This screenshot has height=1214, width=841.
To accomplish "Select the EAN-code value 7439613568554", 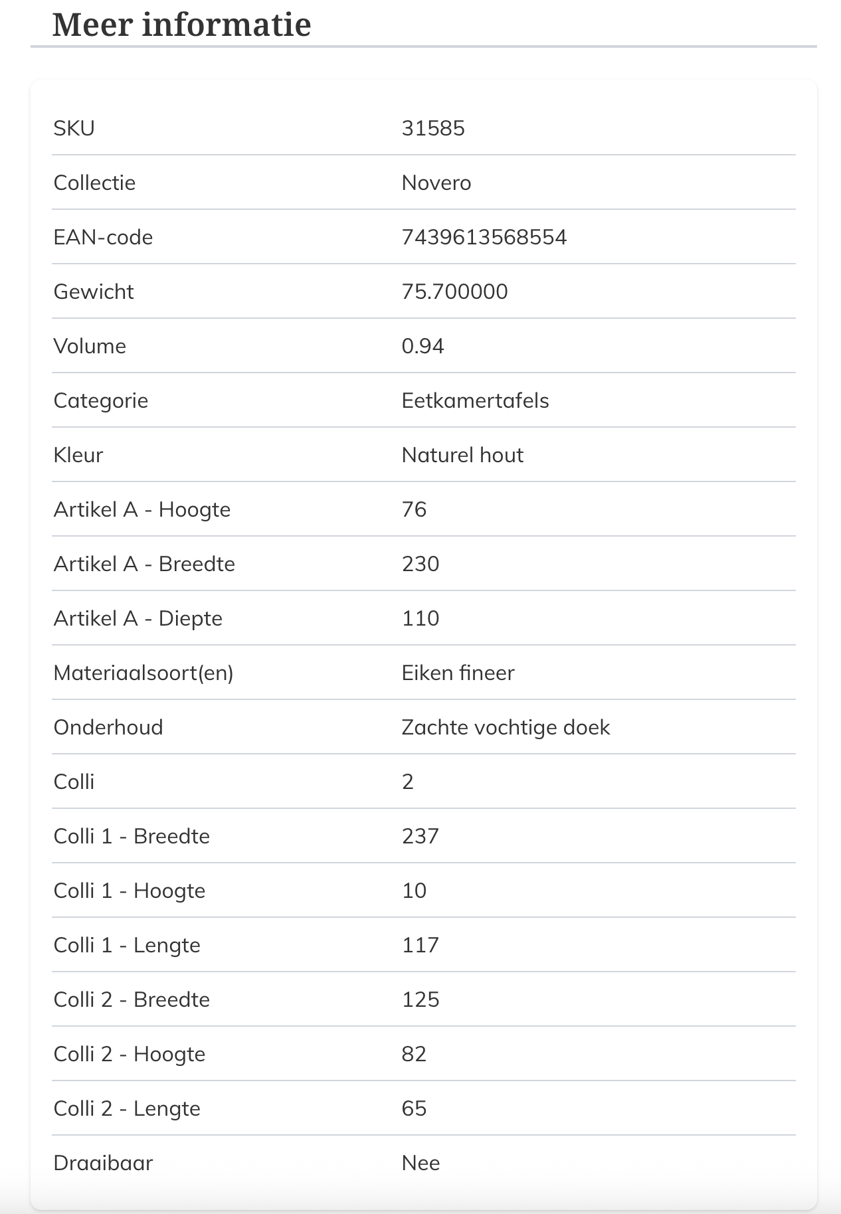I will (x=484, y=237).
